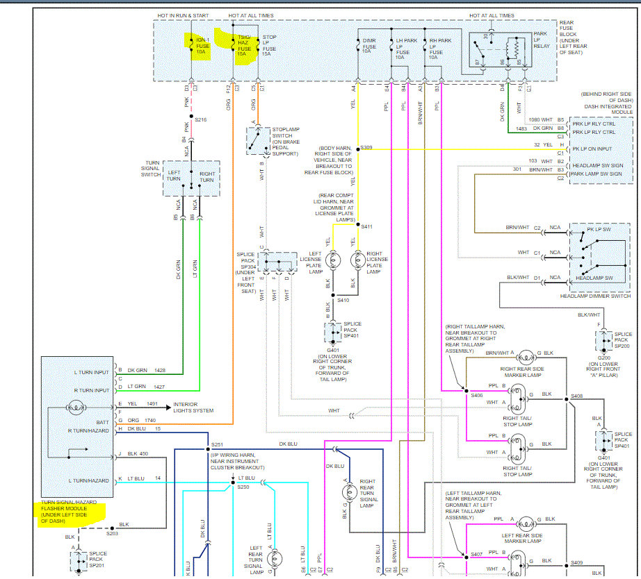Viewport: 641px width, 579px height.
Task: Select the S309 splice label
Action: pyautogui.click(x=366, y=147)
